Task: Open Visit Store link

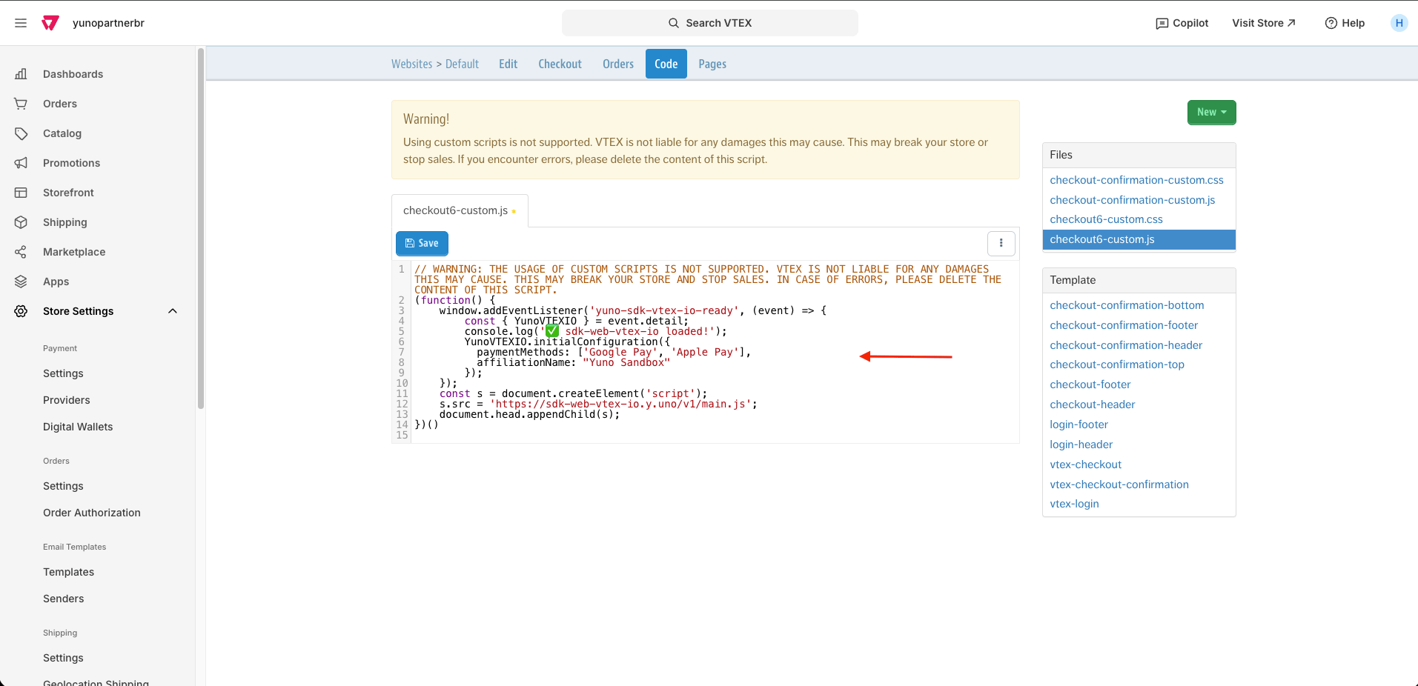Action: tap(1264, 23)
